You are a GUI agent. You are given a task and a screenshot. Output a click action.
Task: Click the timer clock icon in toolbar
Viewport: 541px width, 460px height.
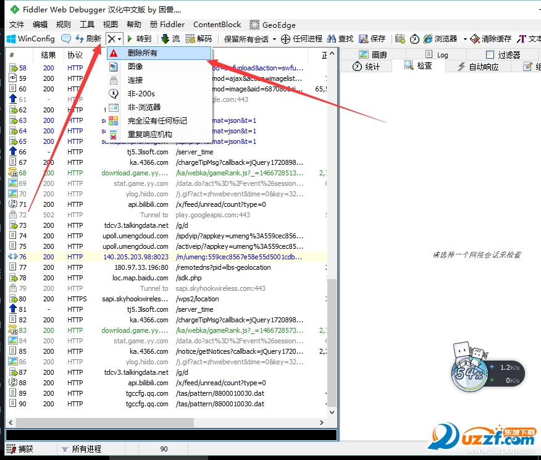pos(414,39)
